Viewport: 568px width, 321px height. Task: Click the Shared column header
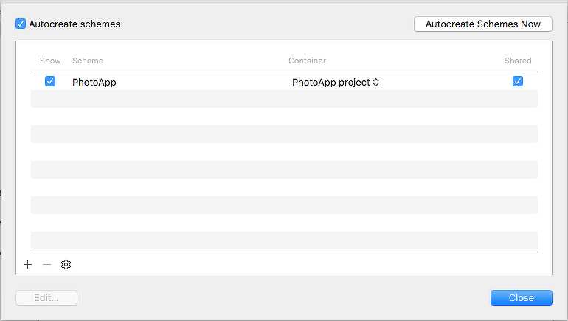[x=518, y=61]
